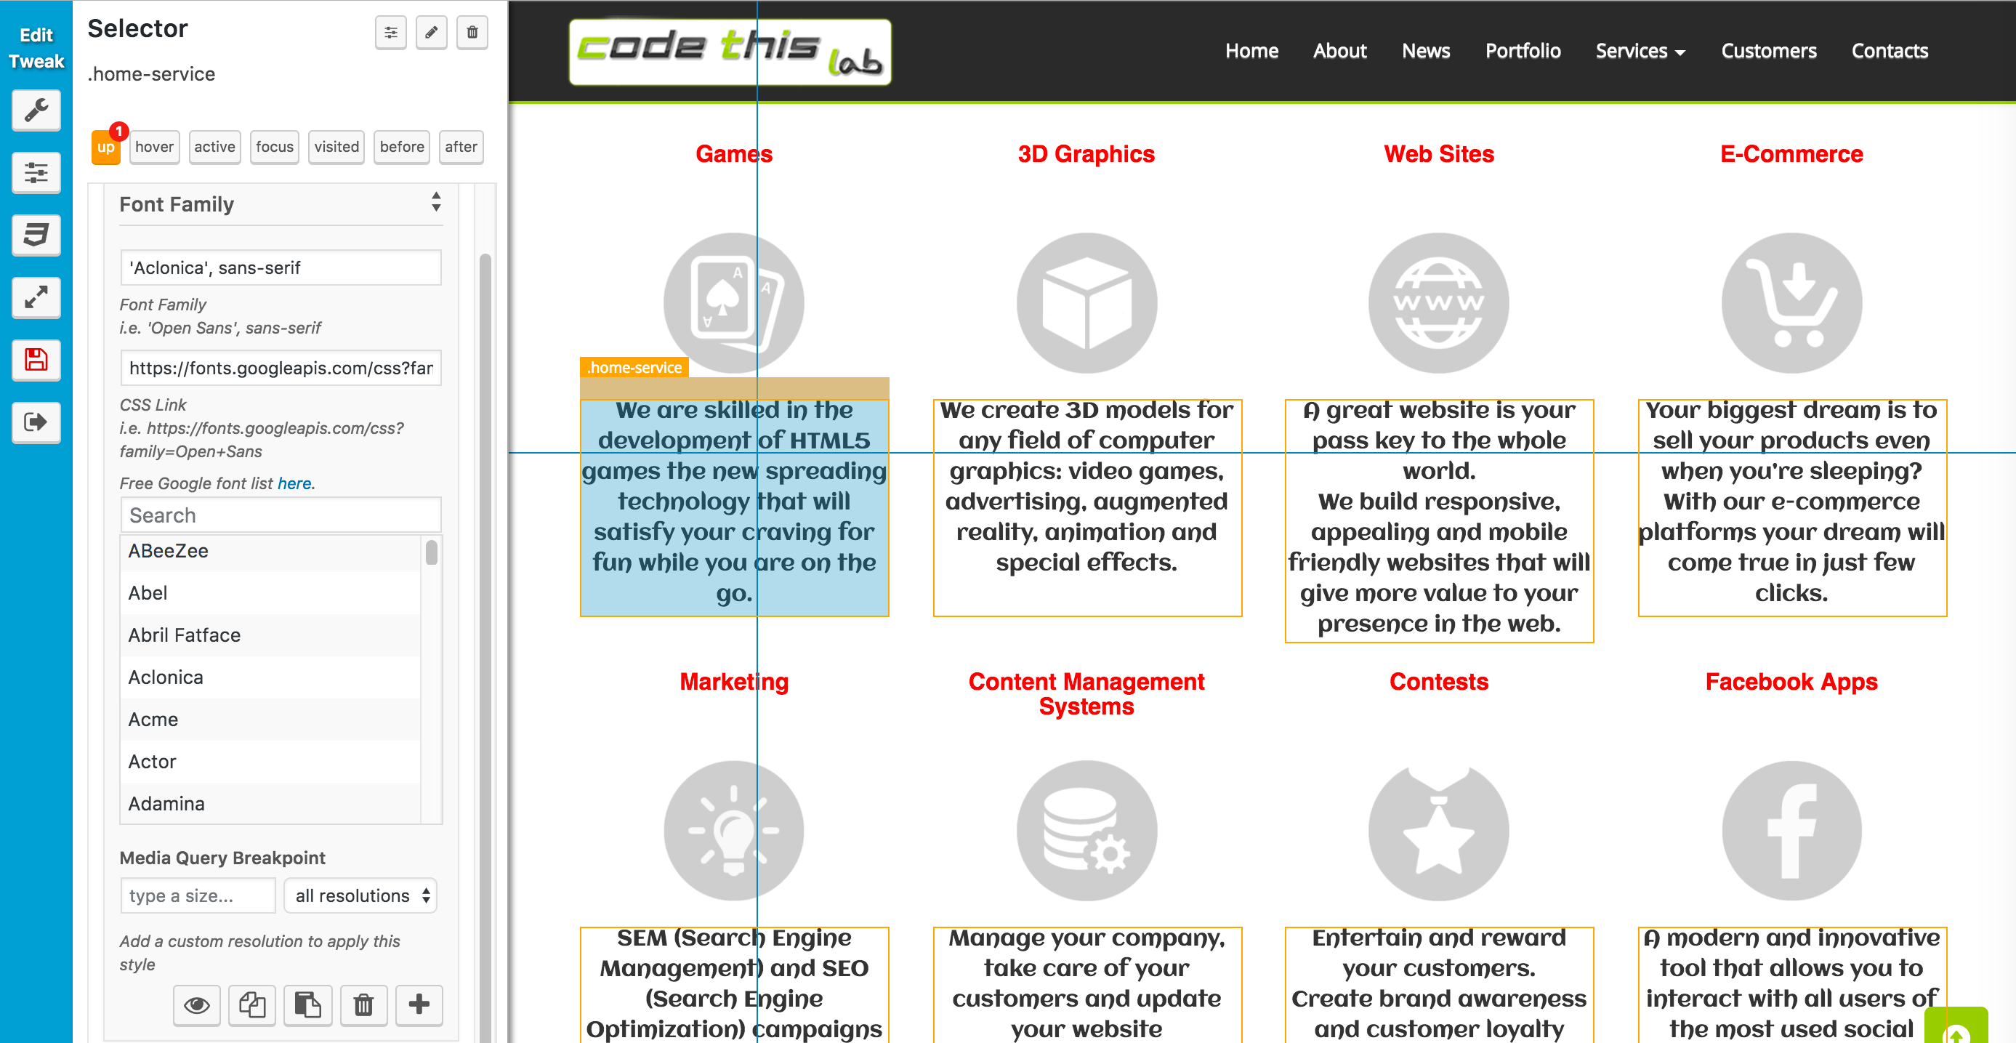Toggle the focus state button
Image resolution: width=2016 pixels, height=1043 pixels.
(x=275, y=146)
